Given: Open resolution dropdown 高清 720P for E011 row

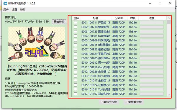Looking at the screenshot, I should [x=119, y=67].
